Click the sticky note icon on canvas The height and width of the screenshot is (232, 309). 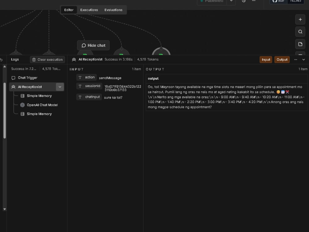click(300, 44)
